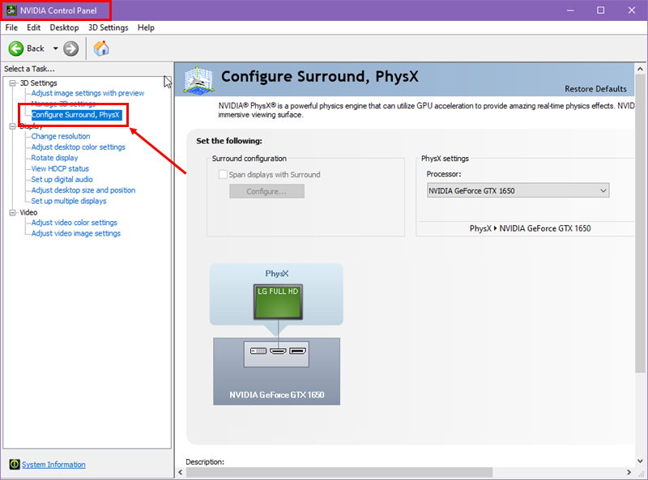Select Set up digital audio task
The image size is (648, 480).
click(x=62, y=179)
